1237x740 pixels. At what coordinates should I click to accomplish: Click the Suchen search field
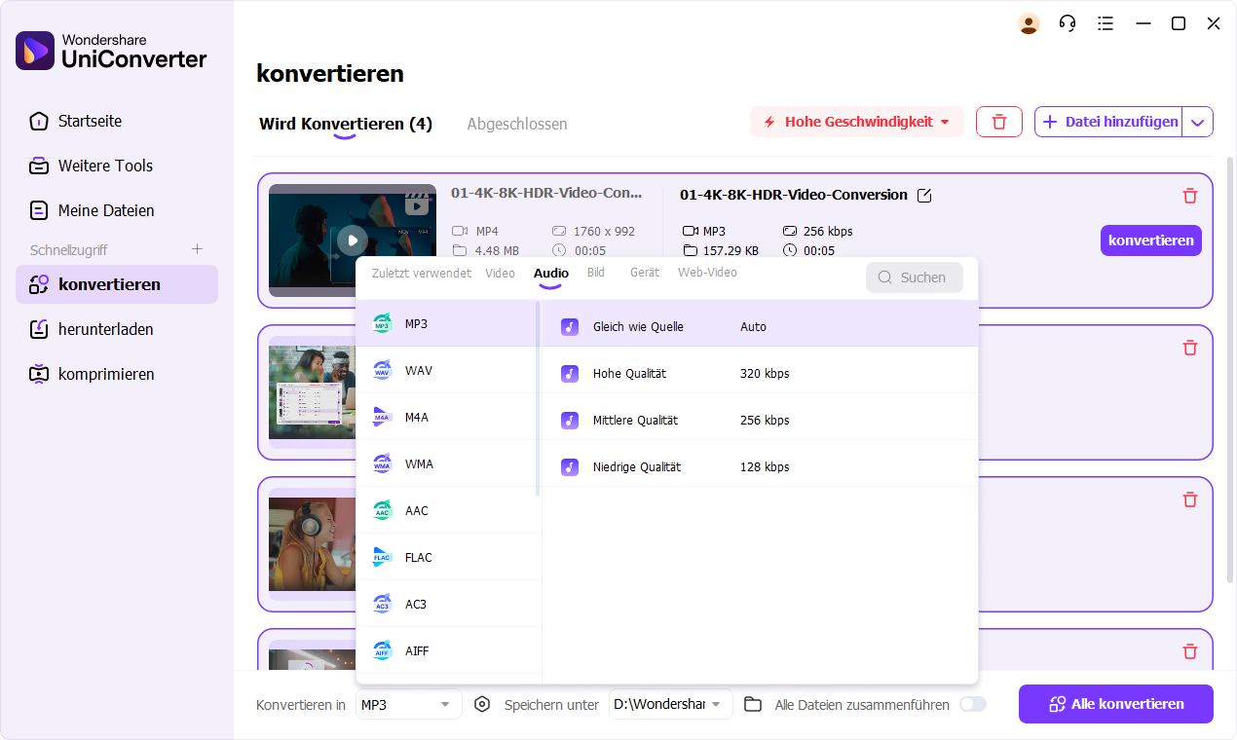pyautogui.click(x=915, y=277)
